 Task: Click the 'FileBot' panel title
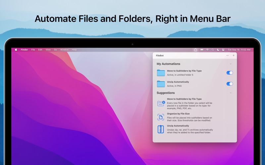160,55
